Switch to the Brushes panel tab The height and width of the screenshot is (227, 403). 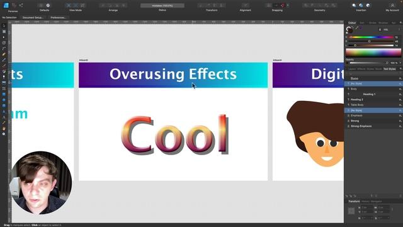click(383, 23)
